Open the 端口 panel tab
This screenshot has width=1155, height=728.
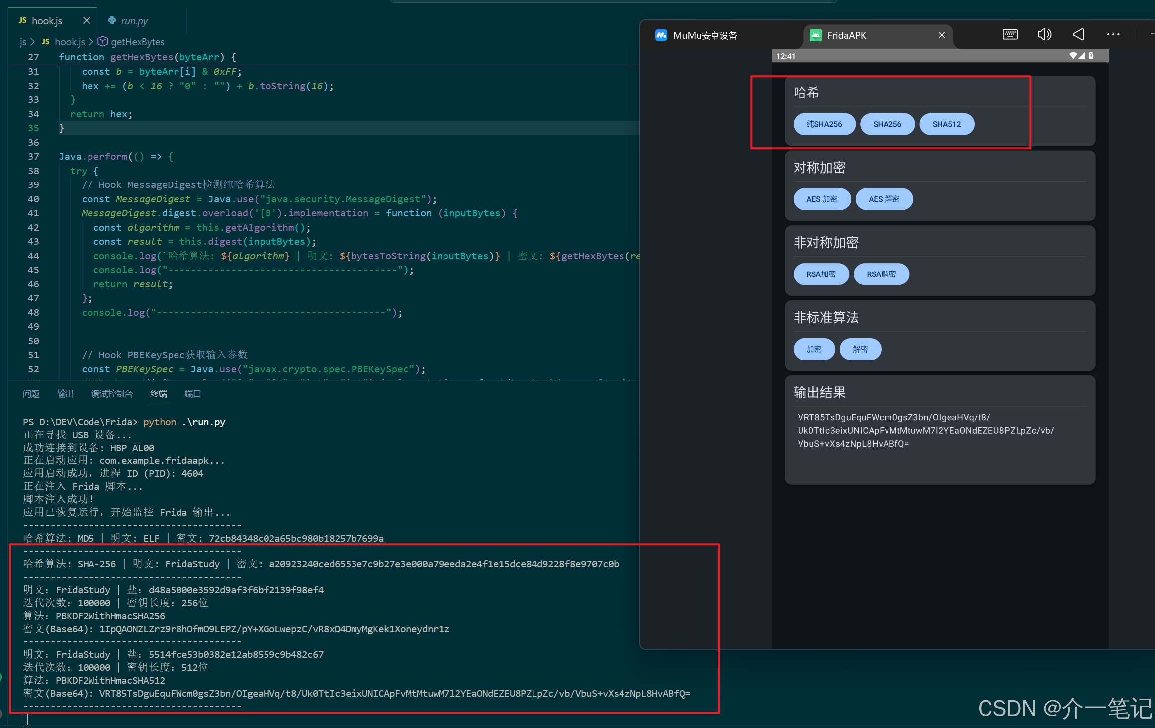pos(192,394)
